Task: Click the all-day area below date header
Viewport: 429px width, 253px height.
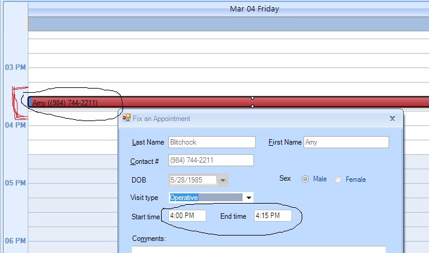Action: tap(229, 23)
